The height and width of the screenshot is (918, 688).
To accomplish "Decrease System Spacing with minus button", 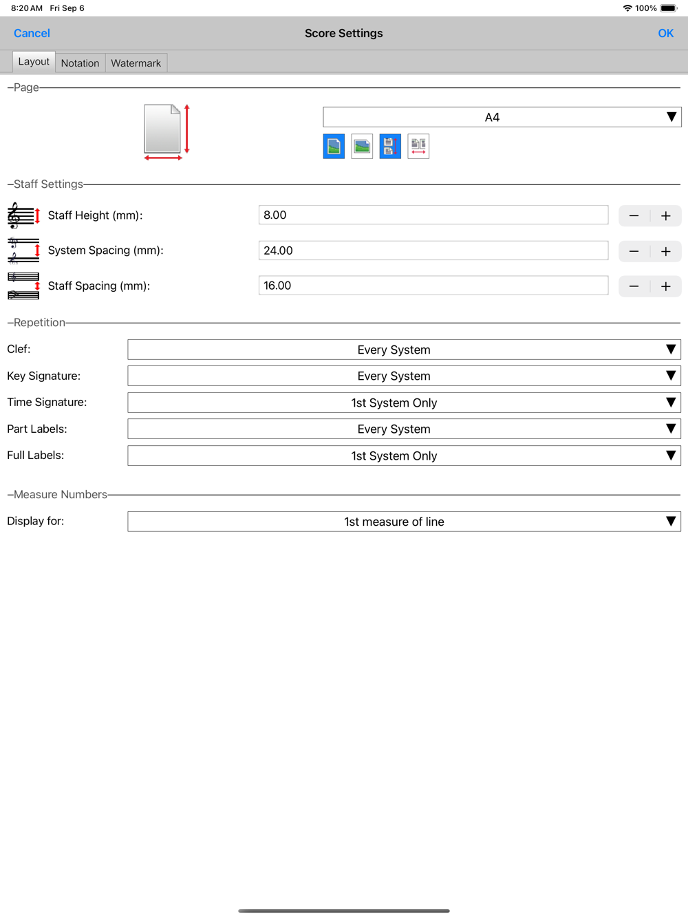I will [634, 251].
